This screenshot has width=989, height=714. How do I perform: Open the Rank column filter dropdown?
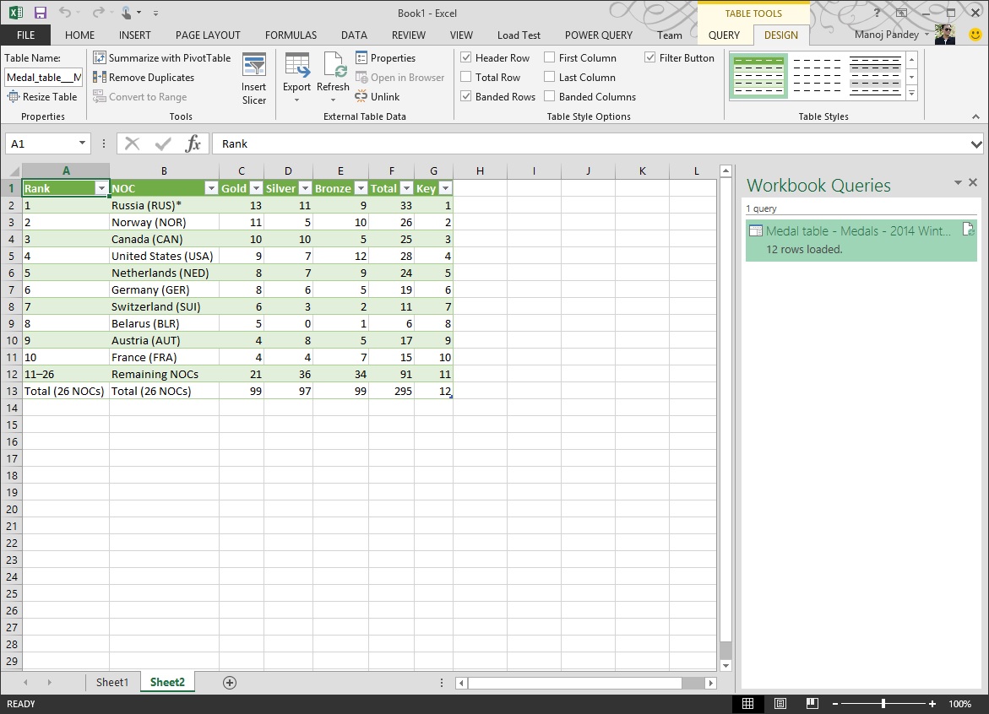coord(101,187)
